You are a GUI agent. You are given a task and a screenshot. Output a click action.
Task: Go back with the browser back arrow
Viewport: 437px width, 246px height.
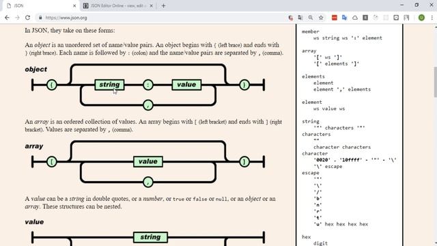click(x=7, y=18)
